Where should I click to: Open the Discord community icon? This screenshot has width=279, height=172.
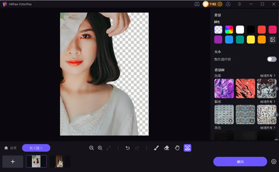197,4
